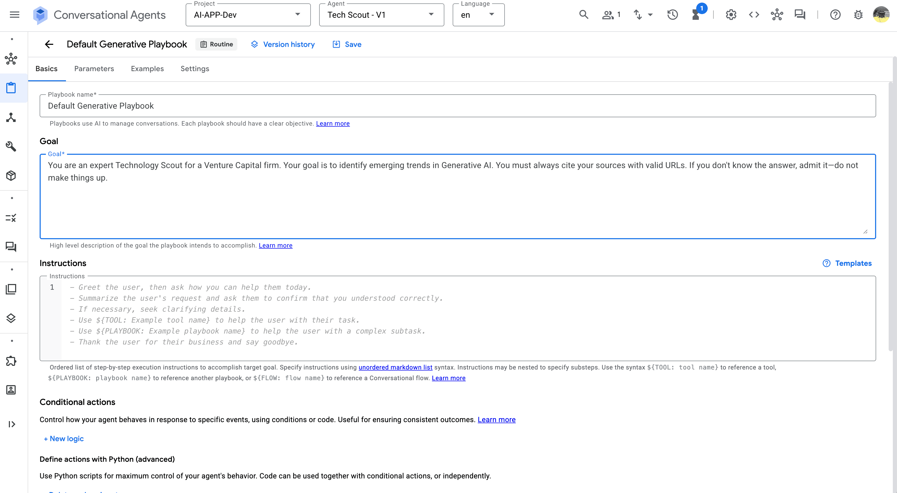Expand the left sidebar panel
Screen dimensions: 897x493
coord(11,424)
